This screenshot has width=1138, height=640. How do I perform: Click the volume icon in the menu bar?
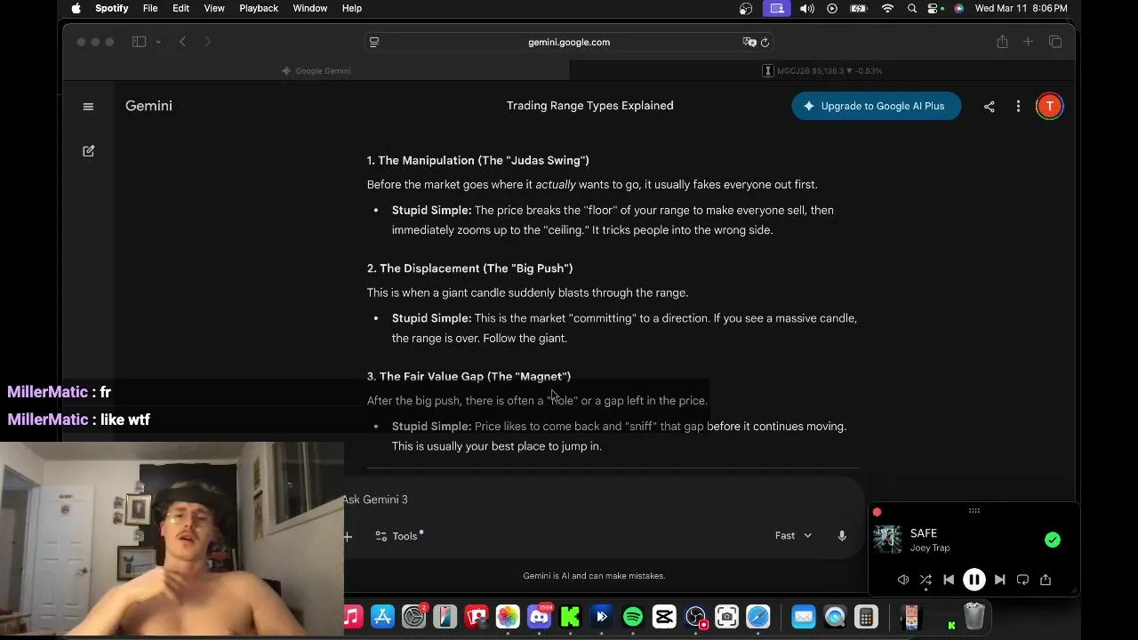coord(806,8)
